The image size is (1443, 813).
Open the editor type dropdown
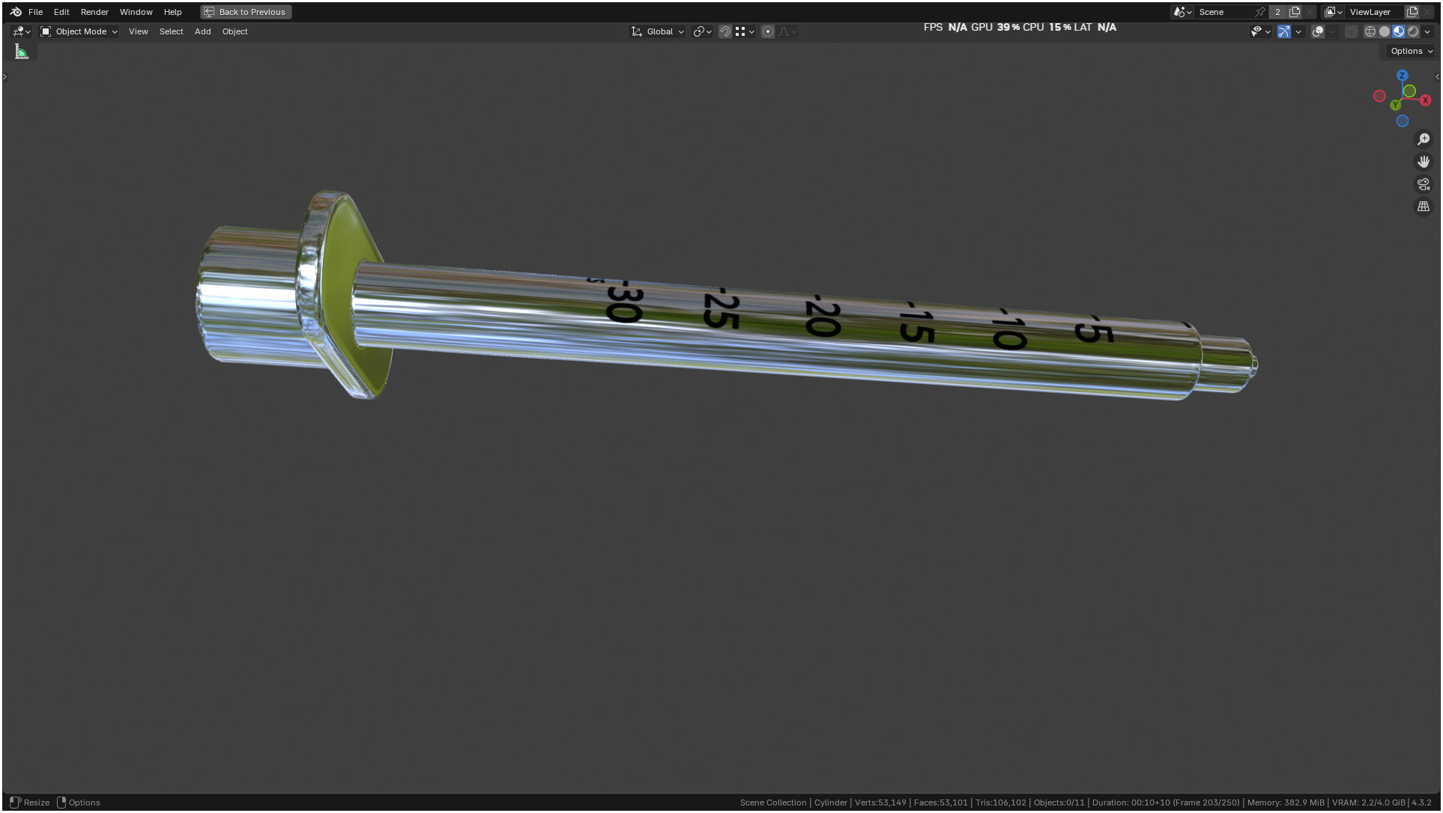point(21,31)
